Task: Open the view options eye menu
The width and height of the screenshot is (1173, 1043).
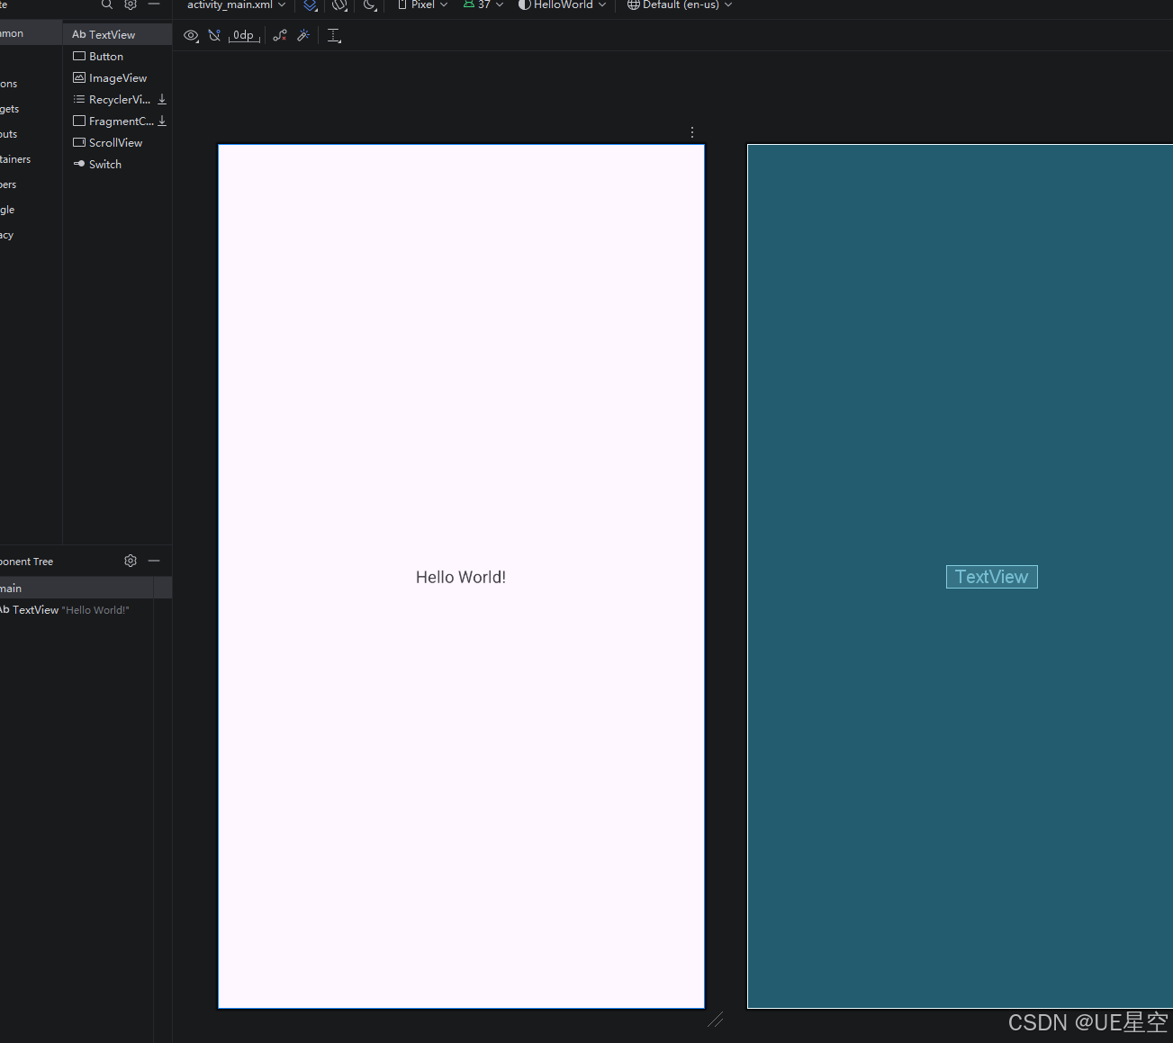Action: point(191,36)
